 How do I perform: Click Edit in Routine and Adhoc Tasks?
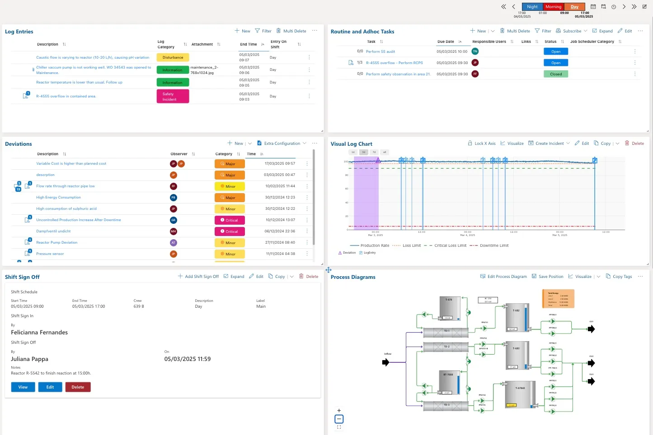click(625, 31)
